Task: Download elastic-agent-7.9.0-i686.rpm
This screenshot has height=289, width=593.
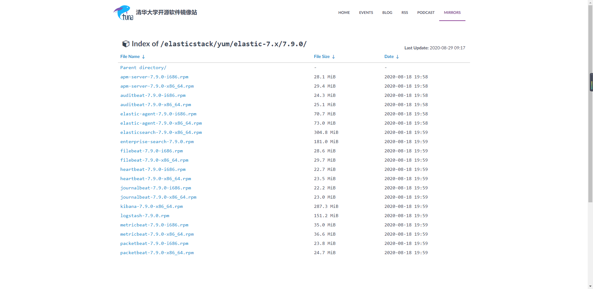Action: coord(158,114)
